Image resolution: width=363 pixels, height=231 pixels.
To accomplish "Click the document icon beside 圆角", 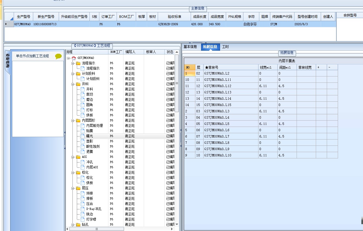I will pos(83,105).
